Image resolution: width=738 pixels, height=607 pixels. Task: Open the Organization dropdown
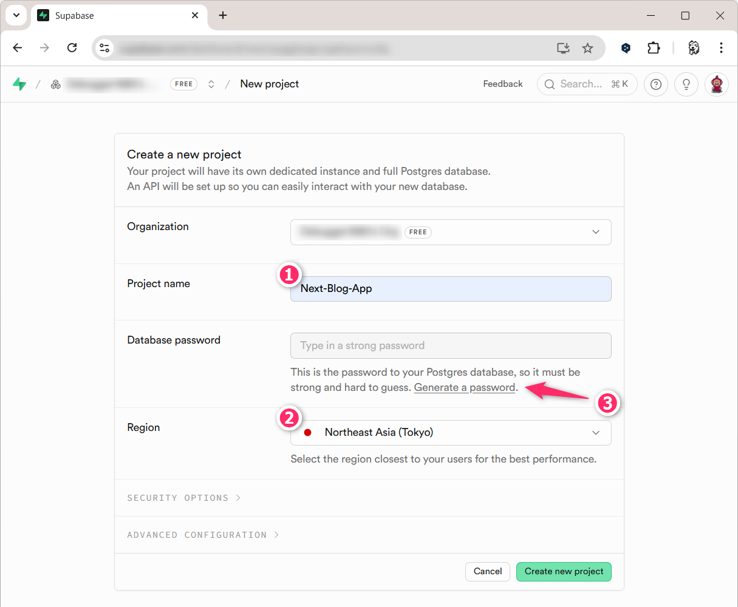pyautogui.click(x=451, y=232)
